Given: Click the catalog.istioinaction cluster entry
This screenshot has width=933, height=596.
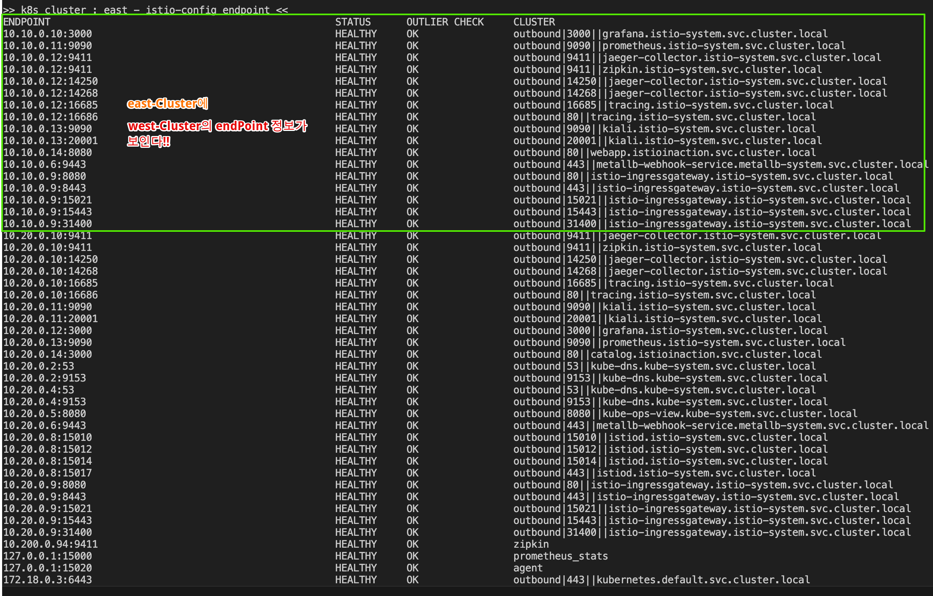Looking at the screenshot, I should pyautogui.click(x=667, y=354).
